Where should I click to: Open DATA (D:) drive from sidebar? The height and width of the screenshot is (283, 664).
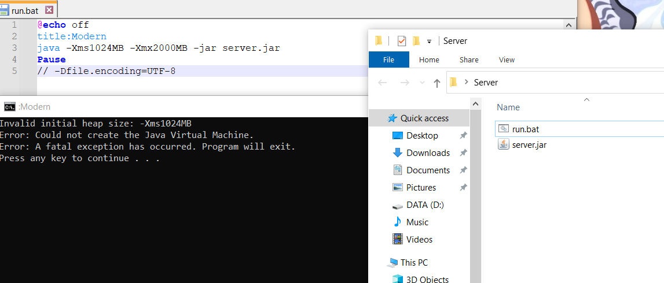click(x=425, y=204)
